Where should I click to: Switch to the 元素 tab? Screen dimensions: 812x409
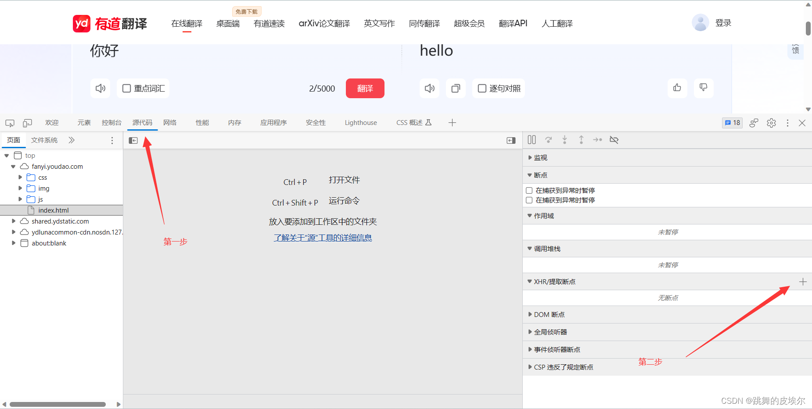pos(84,123)
